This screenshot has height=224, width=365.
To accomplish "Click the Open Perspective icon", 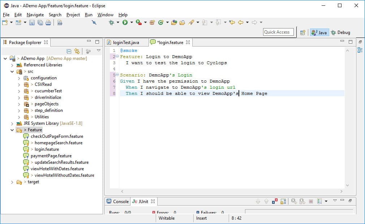I will [x=302, y=32].
